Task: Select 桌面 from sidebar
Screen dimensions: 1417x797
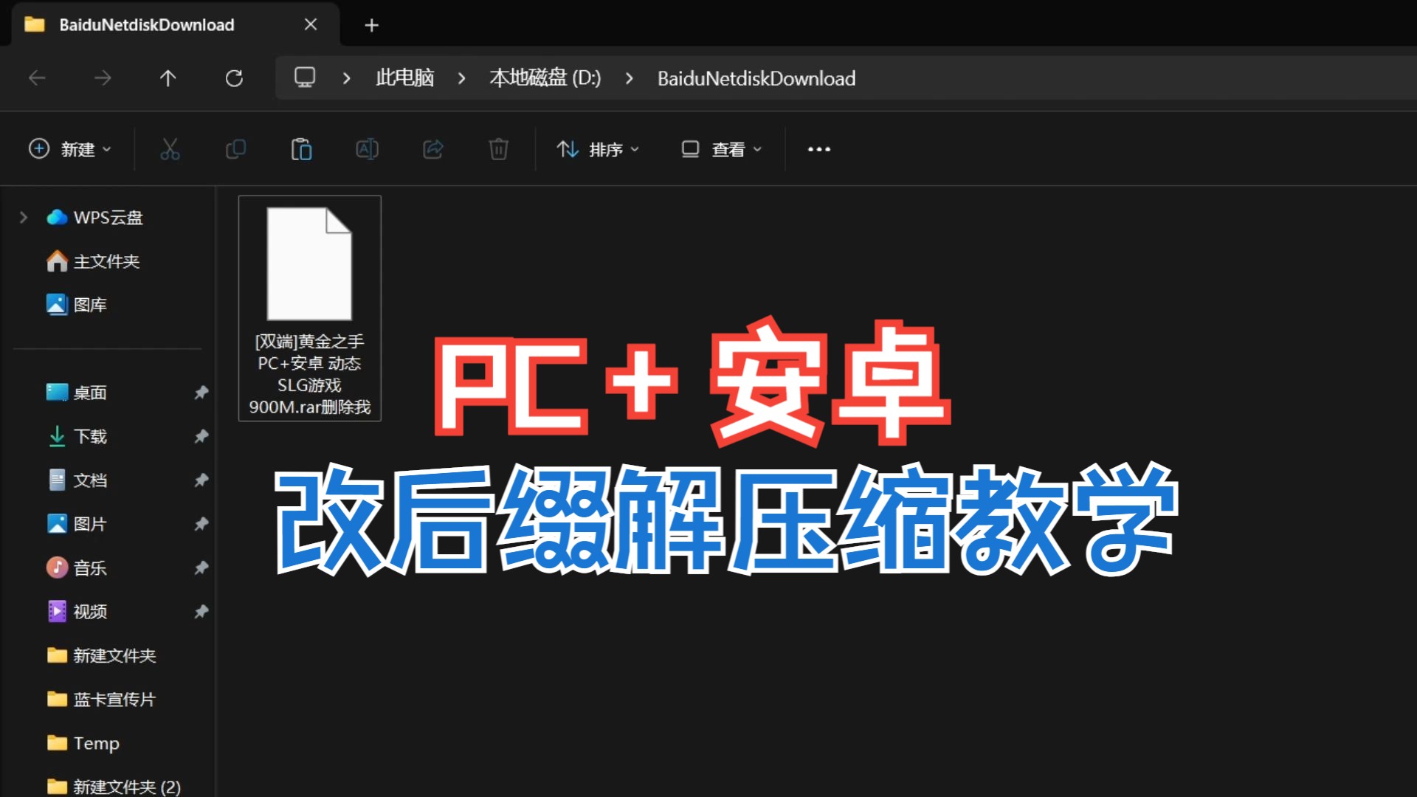Action: point(92,392)
